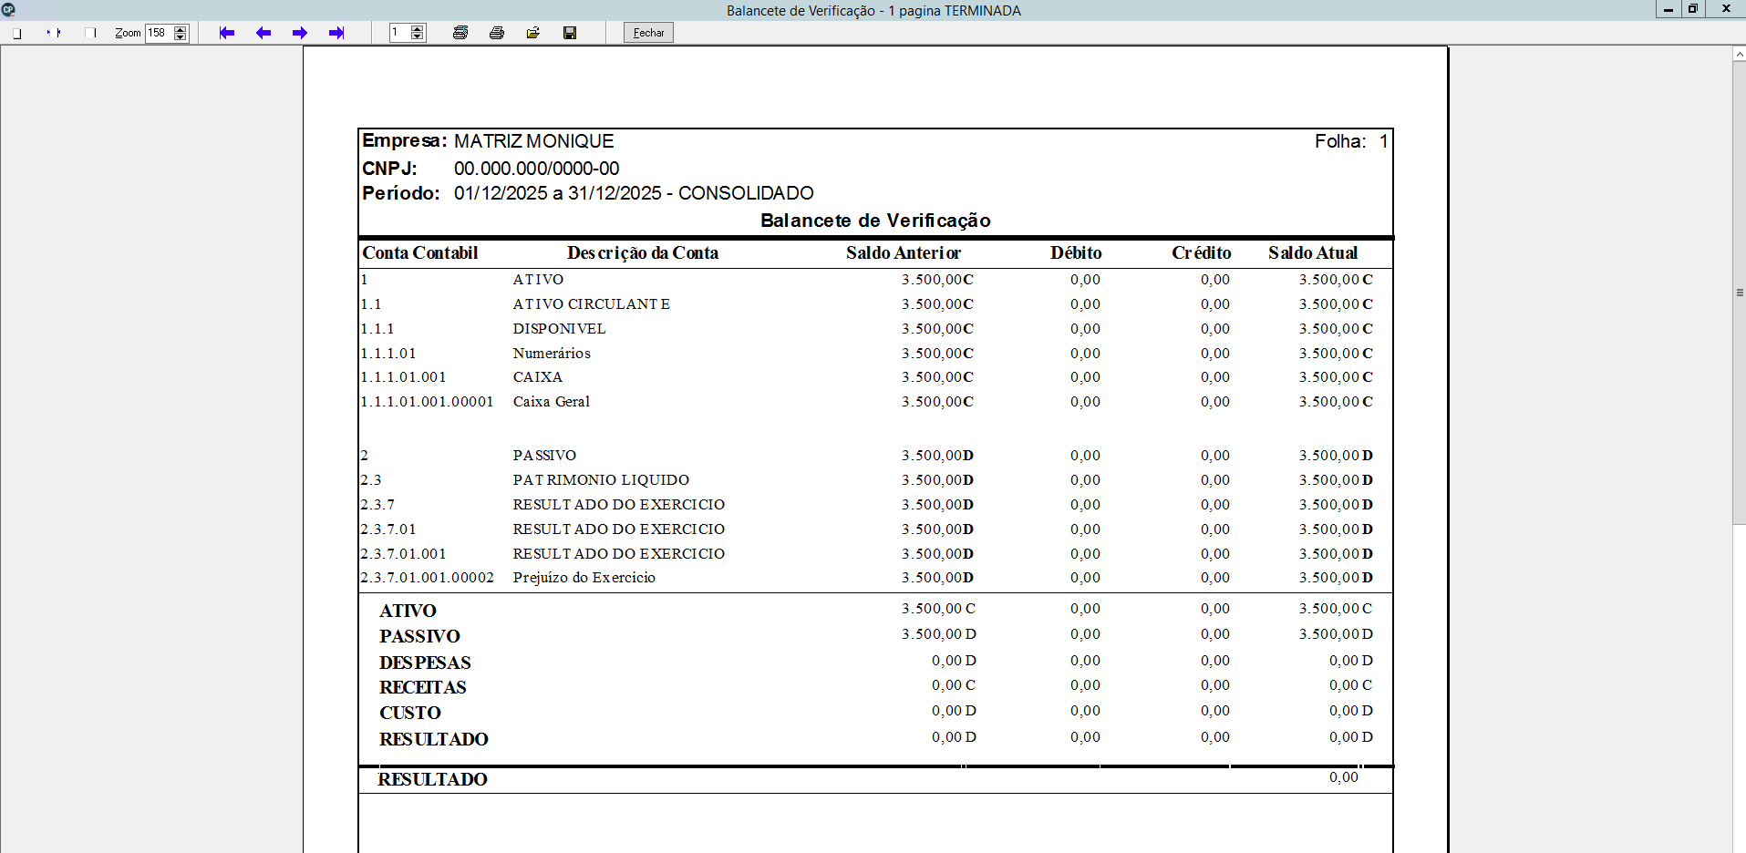Decrease the Zoom value with the down arrow

[181, 37]
